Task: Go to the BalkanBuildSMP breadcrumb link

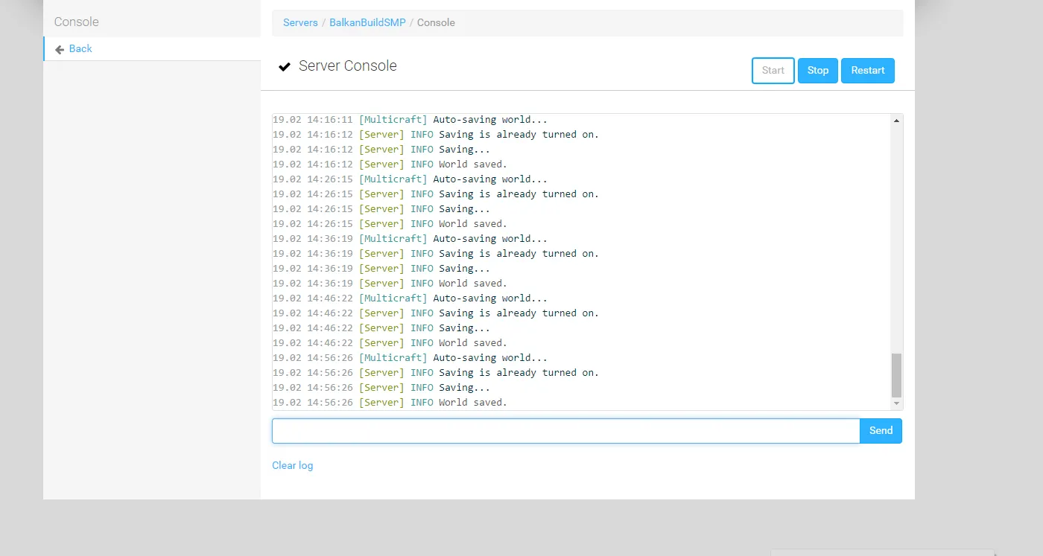Action: click(367, 23)
